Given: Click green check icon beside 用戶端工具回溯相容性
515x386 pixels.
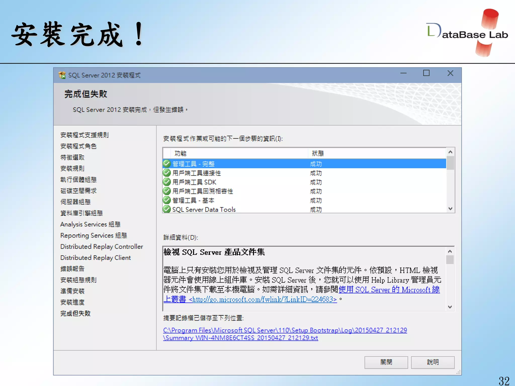Looking at the screenshot, I should click(x=167, y=191).
